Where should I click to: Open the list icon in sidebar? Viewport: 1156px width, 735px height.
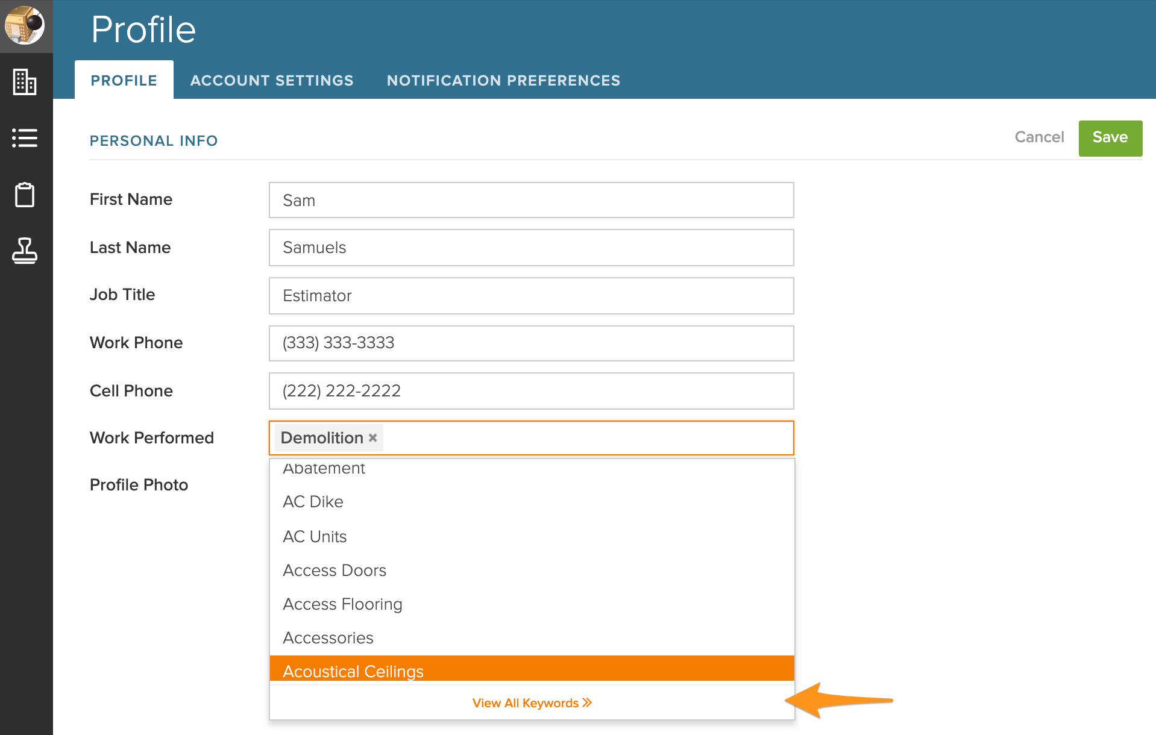pos(25,138)
